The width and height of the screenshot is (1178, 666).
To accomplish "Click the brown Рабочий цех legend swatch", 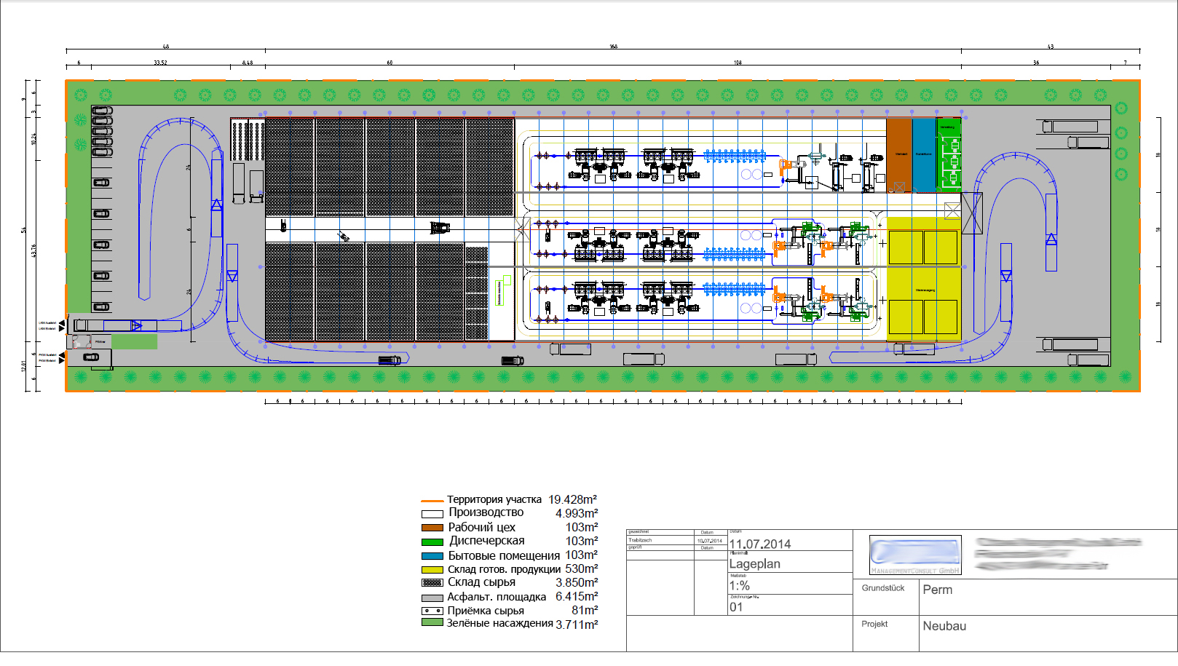I will pyautogui.click(x=432, y=528).
